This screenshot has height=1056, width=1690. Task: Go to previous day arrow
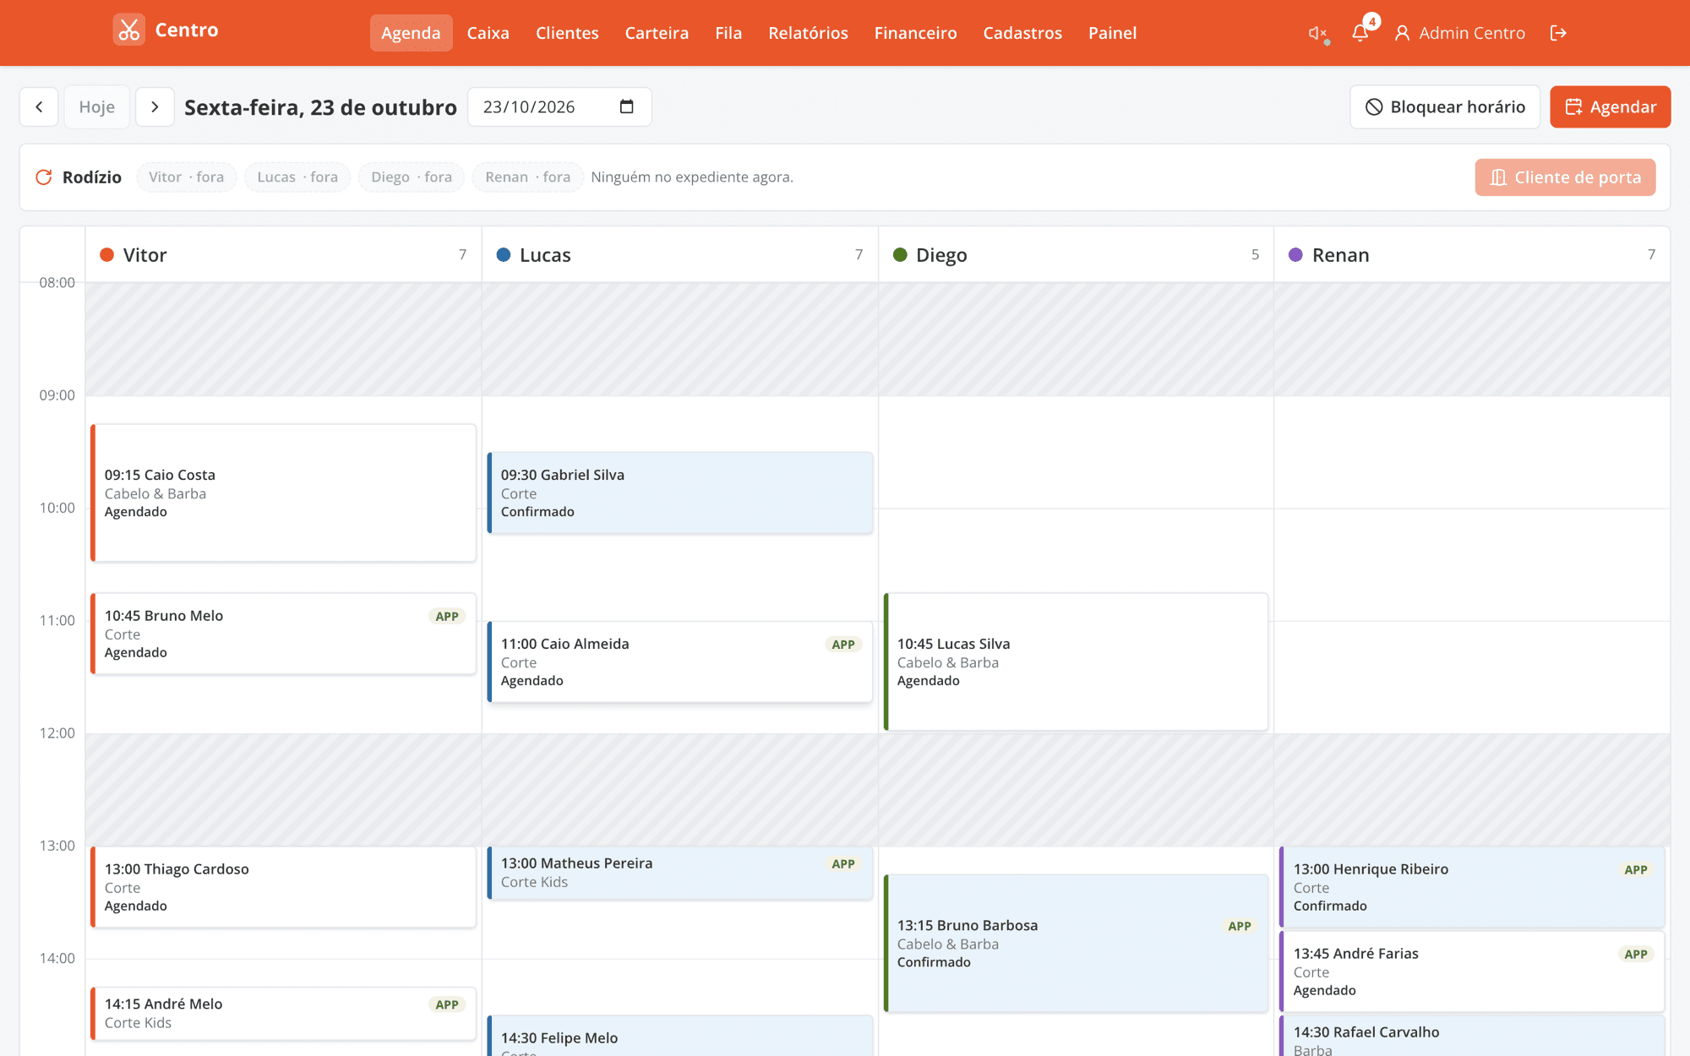(x=39, y=107)
